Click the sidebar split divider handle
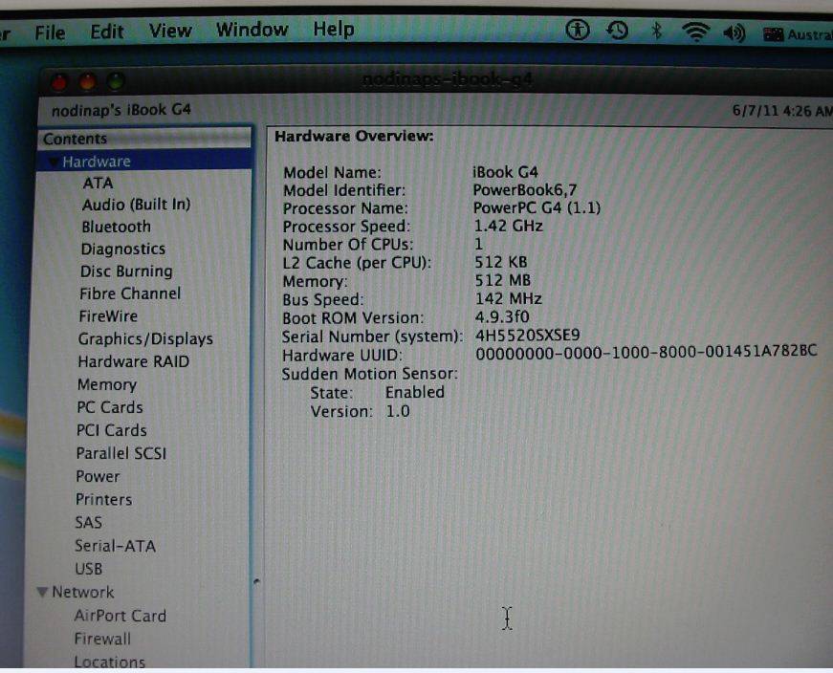This screenshot has height=673, width=833. pyautogui.click(x=257, y=581)
